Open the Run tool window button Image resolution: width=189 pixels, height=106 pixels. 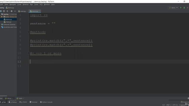point(3,102)
